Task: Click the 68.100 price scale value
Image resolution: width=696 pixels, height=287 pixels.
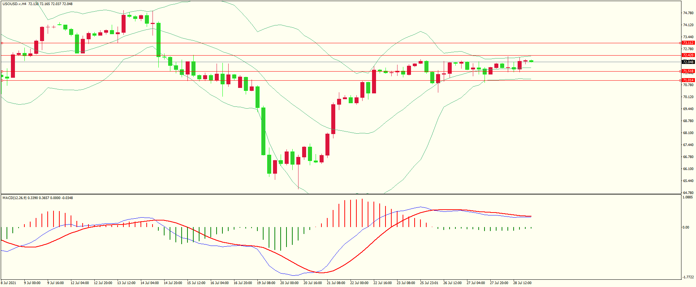Action: (688, 133)
